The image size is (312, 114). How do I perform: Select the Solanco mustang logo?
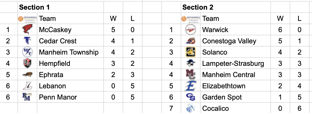click(x=190, y=52)
